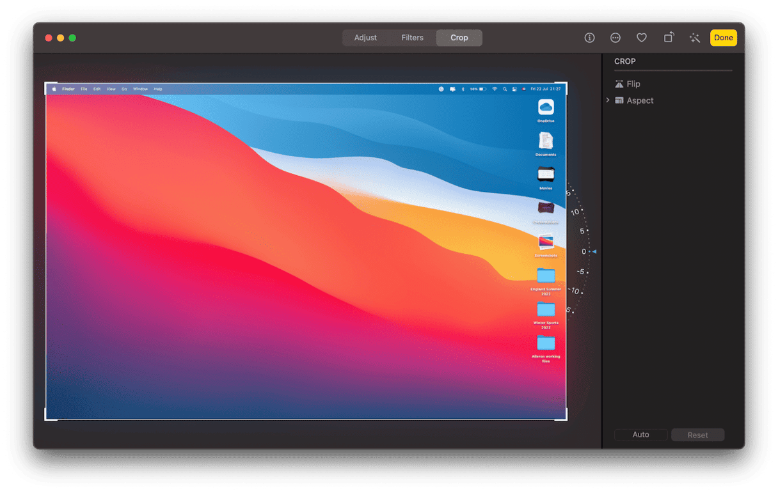Image resolution: width=778 pixels, height=493 pixels.
Task: Open the photo info panel
Action: tap(589, 38)
